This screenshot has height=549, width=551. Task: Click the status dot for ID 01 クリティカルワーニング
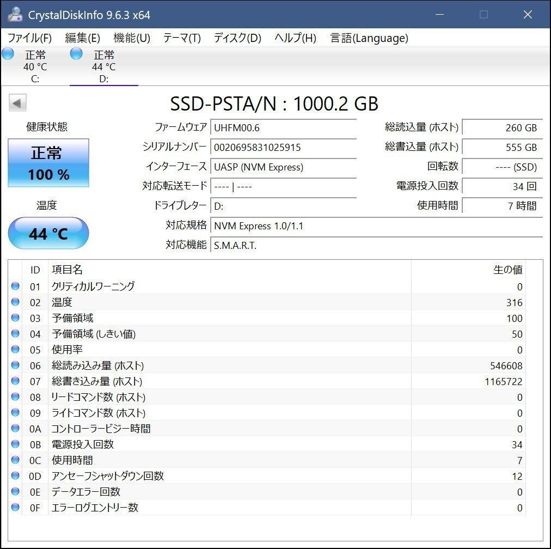(x=15, y=286)
